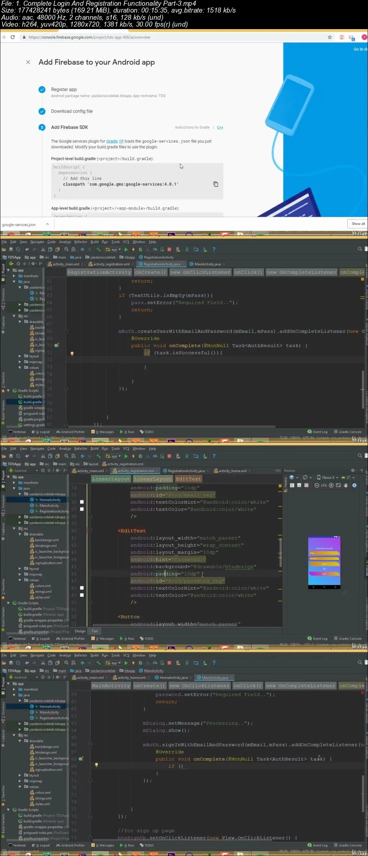This screenshot has height=856, width=368.
Task: Open google-services.json download options arrow
Action: point(47,224)
